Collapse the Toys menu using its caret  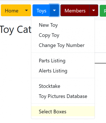pos(54,10)
